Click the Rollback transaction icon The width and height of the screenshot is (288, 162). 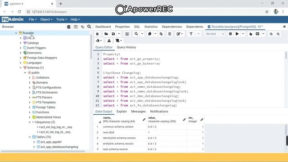(x=278, y=34)
